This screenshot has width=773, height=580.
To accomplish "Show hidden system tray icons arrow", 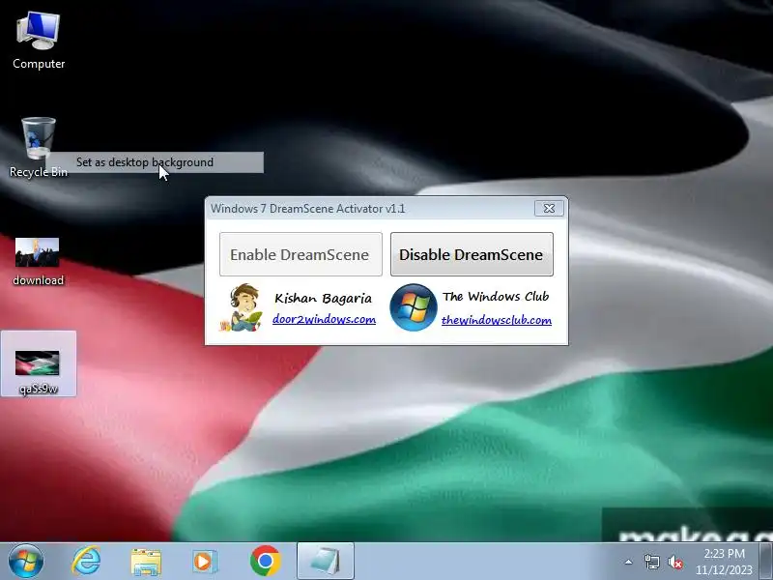I will point(629,562).
